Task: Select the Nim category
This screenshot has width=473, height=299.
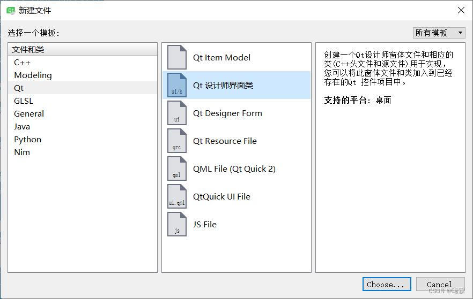Action: coord(83,152)
